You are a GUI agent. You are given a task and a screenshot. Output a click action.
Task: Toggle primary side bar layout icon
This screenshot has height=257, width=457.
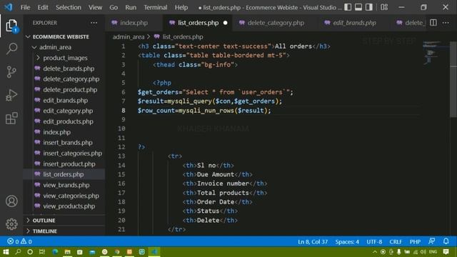pos(348,7)
